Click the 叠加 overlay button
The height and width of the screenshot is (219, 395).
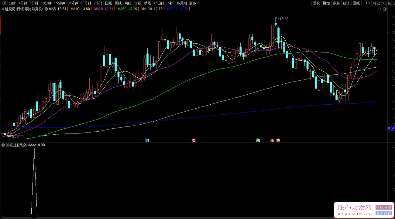point(326,3)
